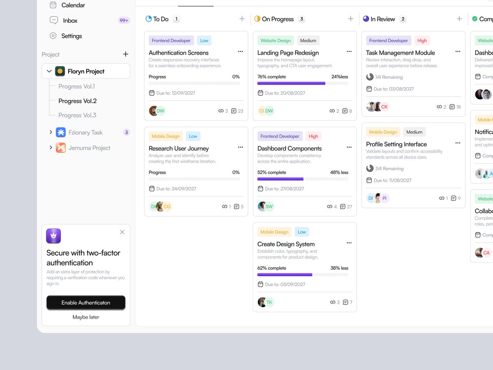Screen dimensions: 493x370
Task: Click the PI avatar on Profile Setting Interface
Action: [x=385, y=198]
